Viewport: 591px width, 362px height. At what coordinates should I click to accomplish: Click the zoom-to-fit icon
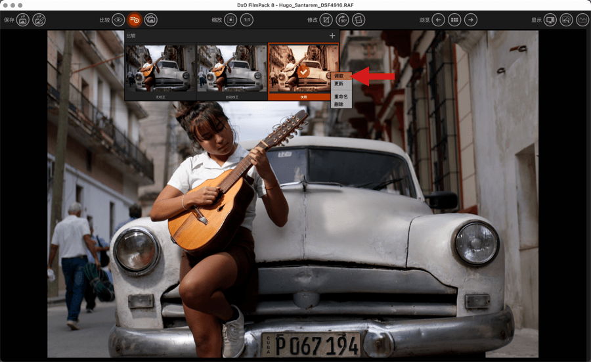(230, 20)
